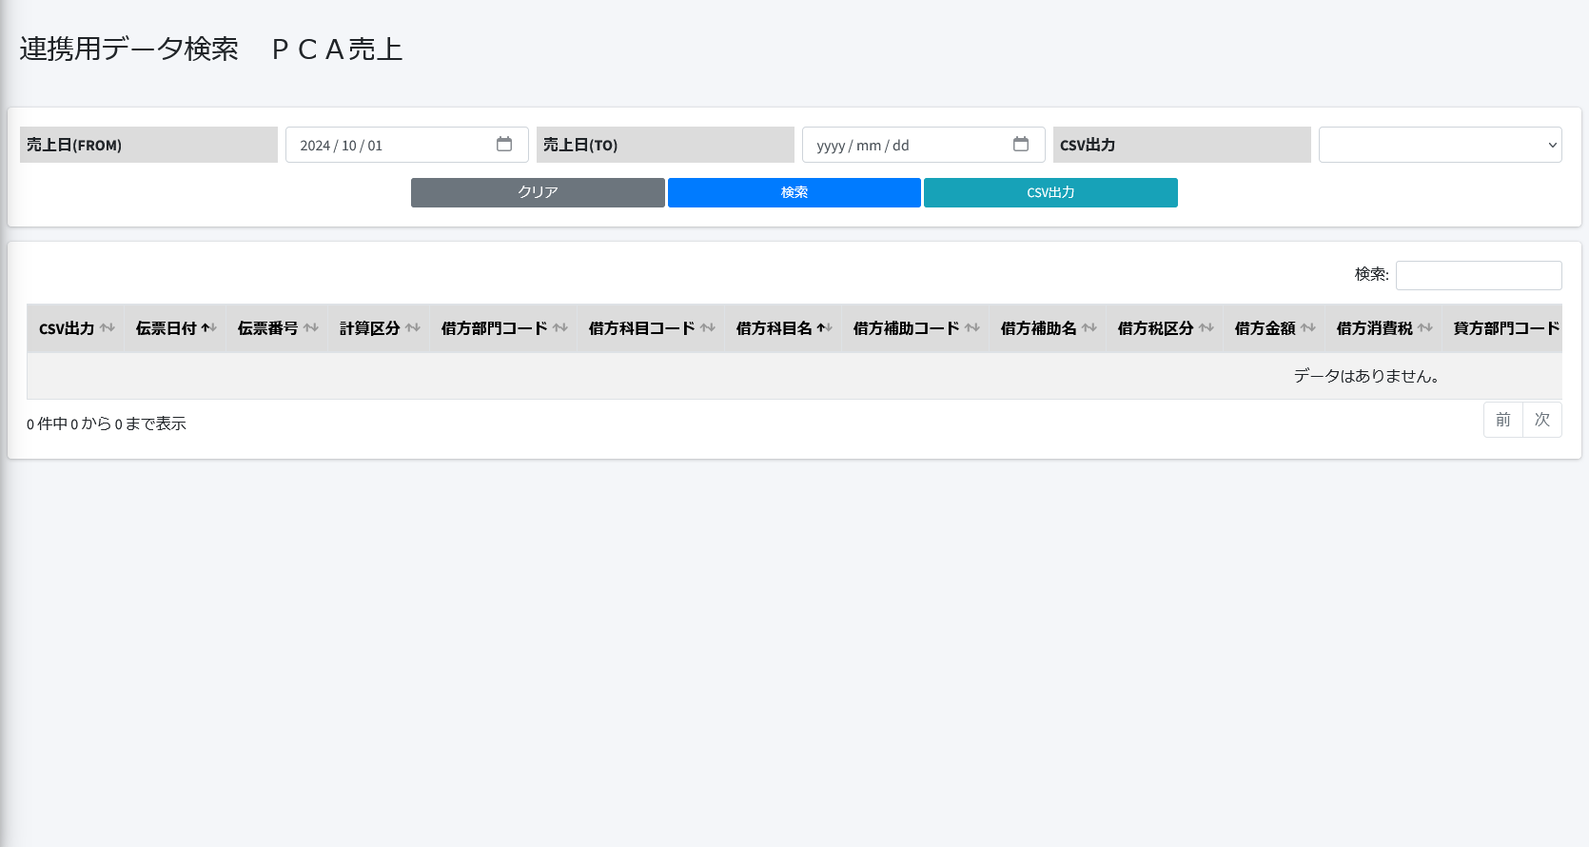1589x847 pixels.
Task: Click the データはありません message row
Action: pos(794,376)
